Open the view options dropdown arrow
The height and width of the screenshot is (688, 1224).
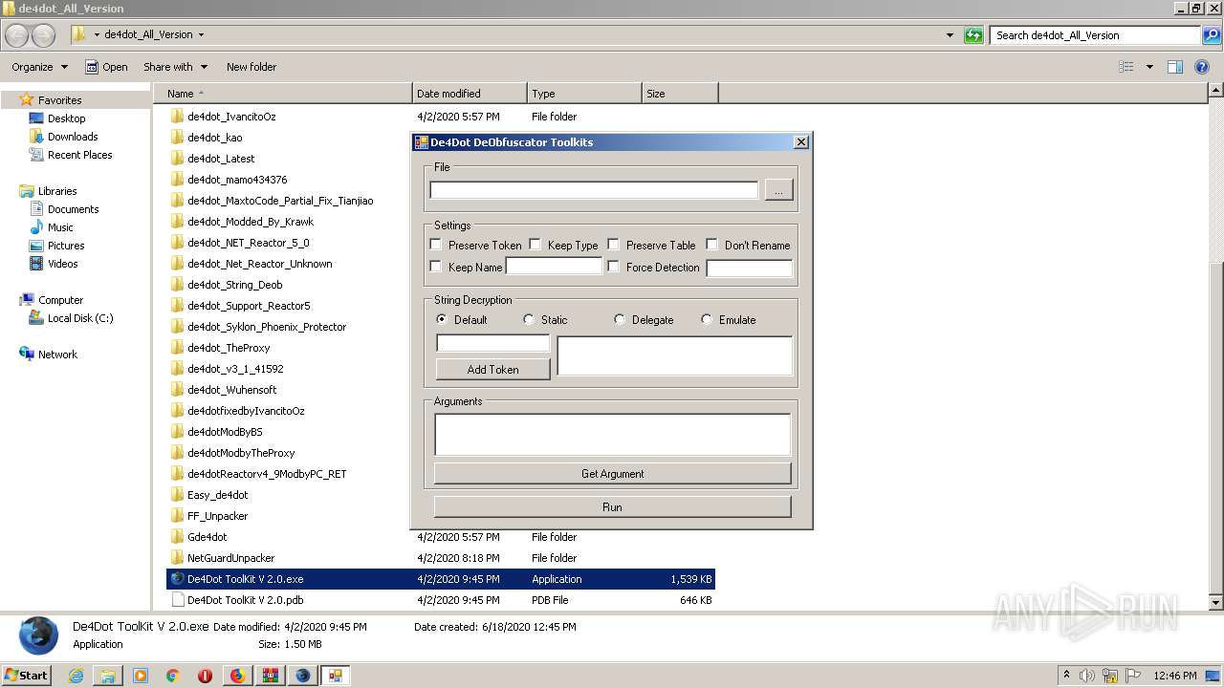[1149, 67]
